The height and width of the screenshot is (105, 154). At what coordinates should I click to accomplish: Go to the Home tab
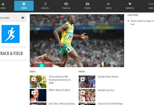click(3, 6)
